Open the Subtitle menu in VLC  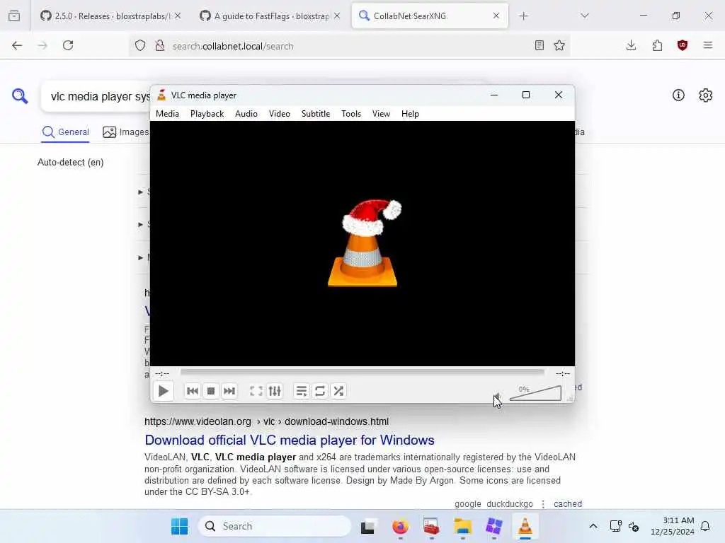tap(316, 114)
